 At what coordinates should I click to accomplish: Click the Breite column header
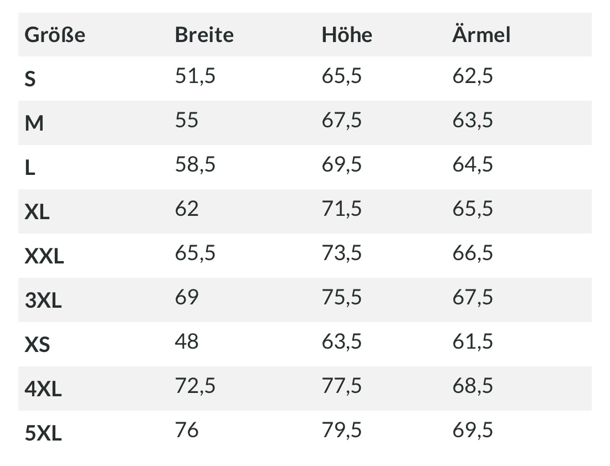pos(204,35)
